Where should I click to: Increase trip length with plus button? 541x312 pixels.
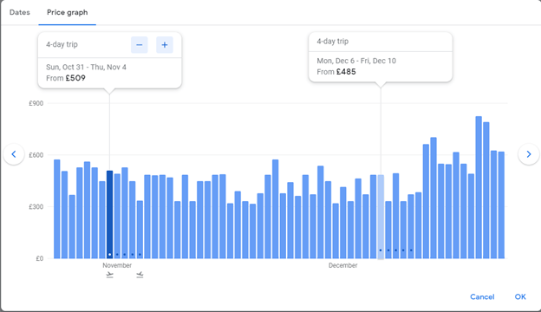(x=165, y=45)
